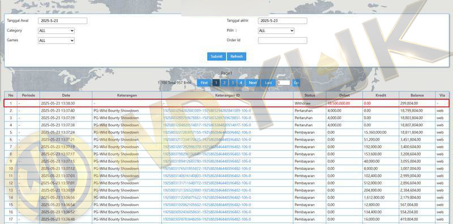This screenshot has width=453, height=224.
Task: Focus the Tanggal akhir date field
Action: [x=283, y=21]
